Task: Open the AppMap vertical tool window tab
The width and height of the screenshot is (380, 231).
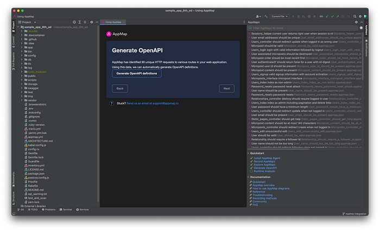Action: [366, 28]
